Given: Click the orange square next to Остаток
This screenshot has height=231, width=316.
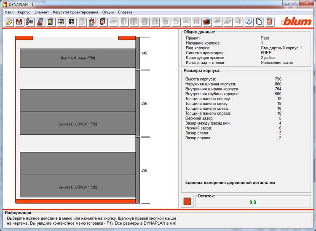Looking at the screenshot, I should pos(187,201).
